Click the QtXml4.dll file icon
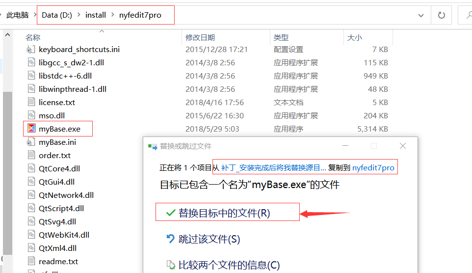The image size is (472, 273). (x=31, y=248)
